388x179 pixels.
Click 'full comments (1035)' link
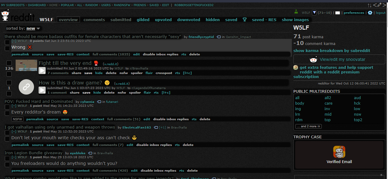pyautogui.click(x=111, y=54)
